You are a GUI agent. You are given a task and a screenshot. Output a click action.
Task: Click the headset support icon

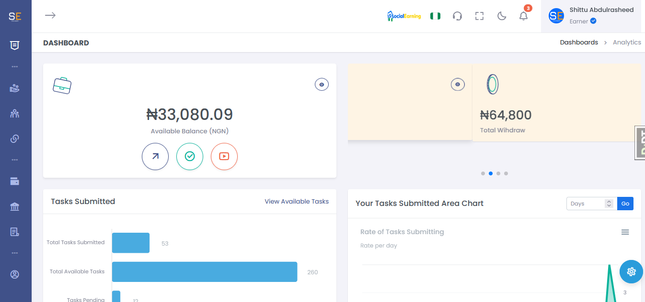click(457, 16)
